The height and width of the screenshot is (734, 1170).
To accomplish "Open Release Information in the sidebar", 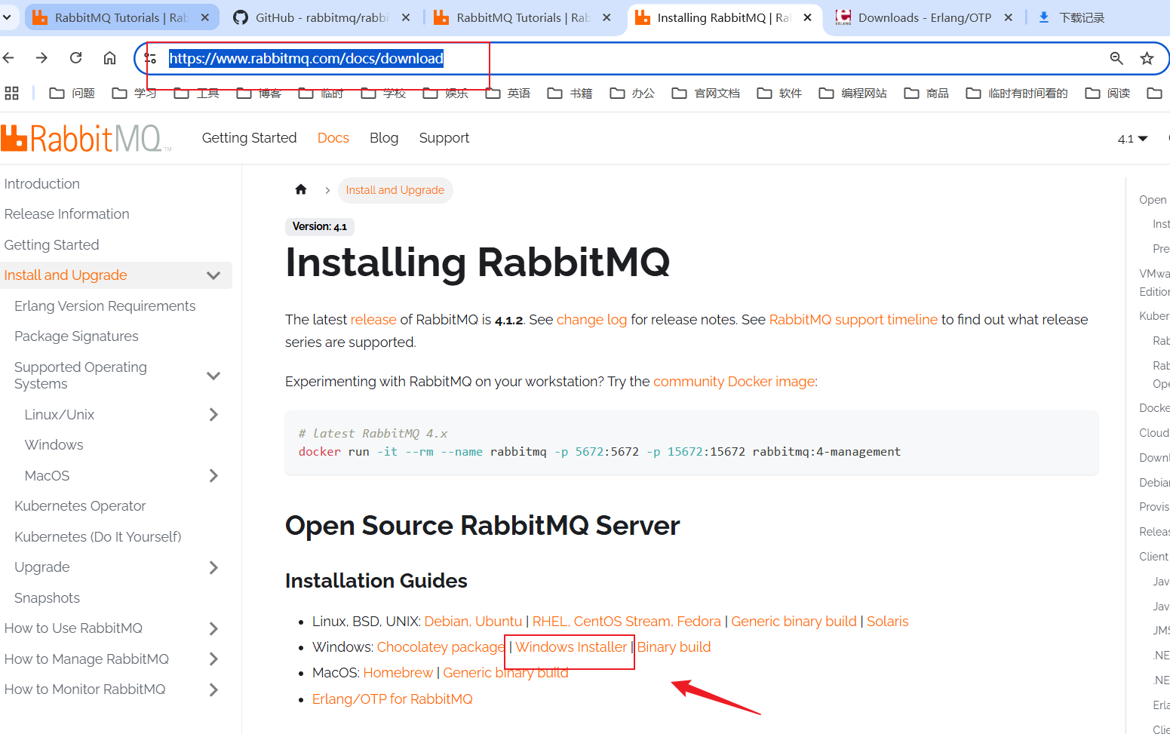I will 66,214.
